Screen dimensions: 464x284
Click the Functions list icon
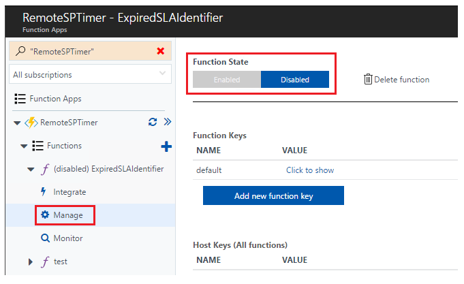coord(38,146)
